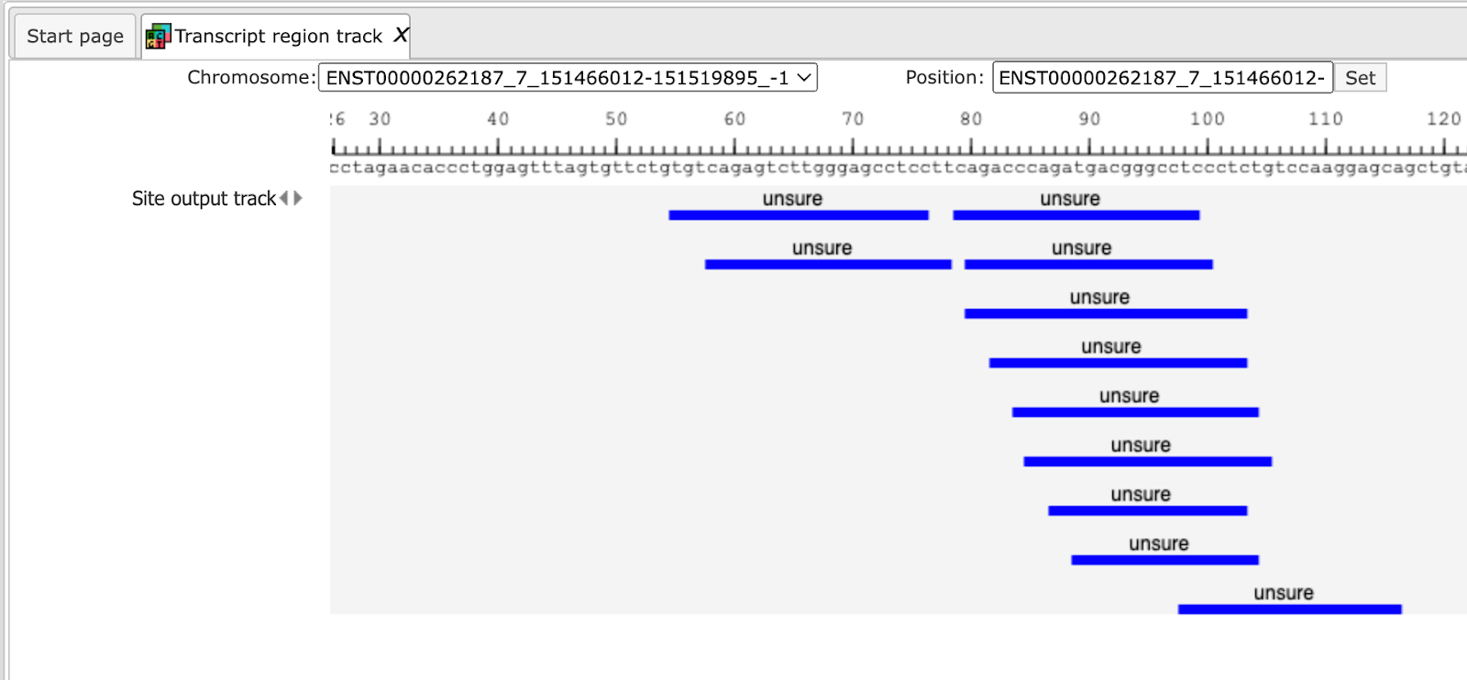Click the left arrow beside Site output track

pyautogui.click(x=284, y=198)
